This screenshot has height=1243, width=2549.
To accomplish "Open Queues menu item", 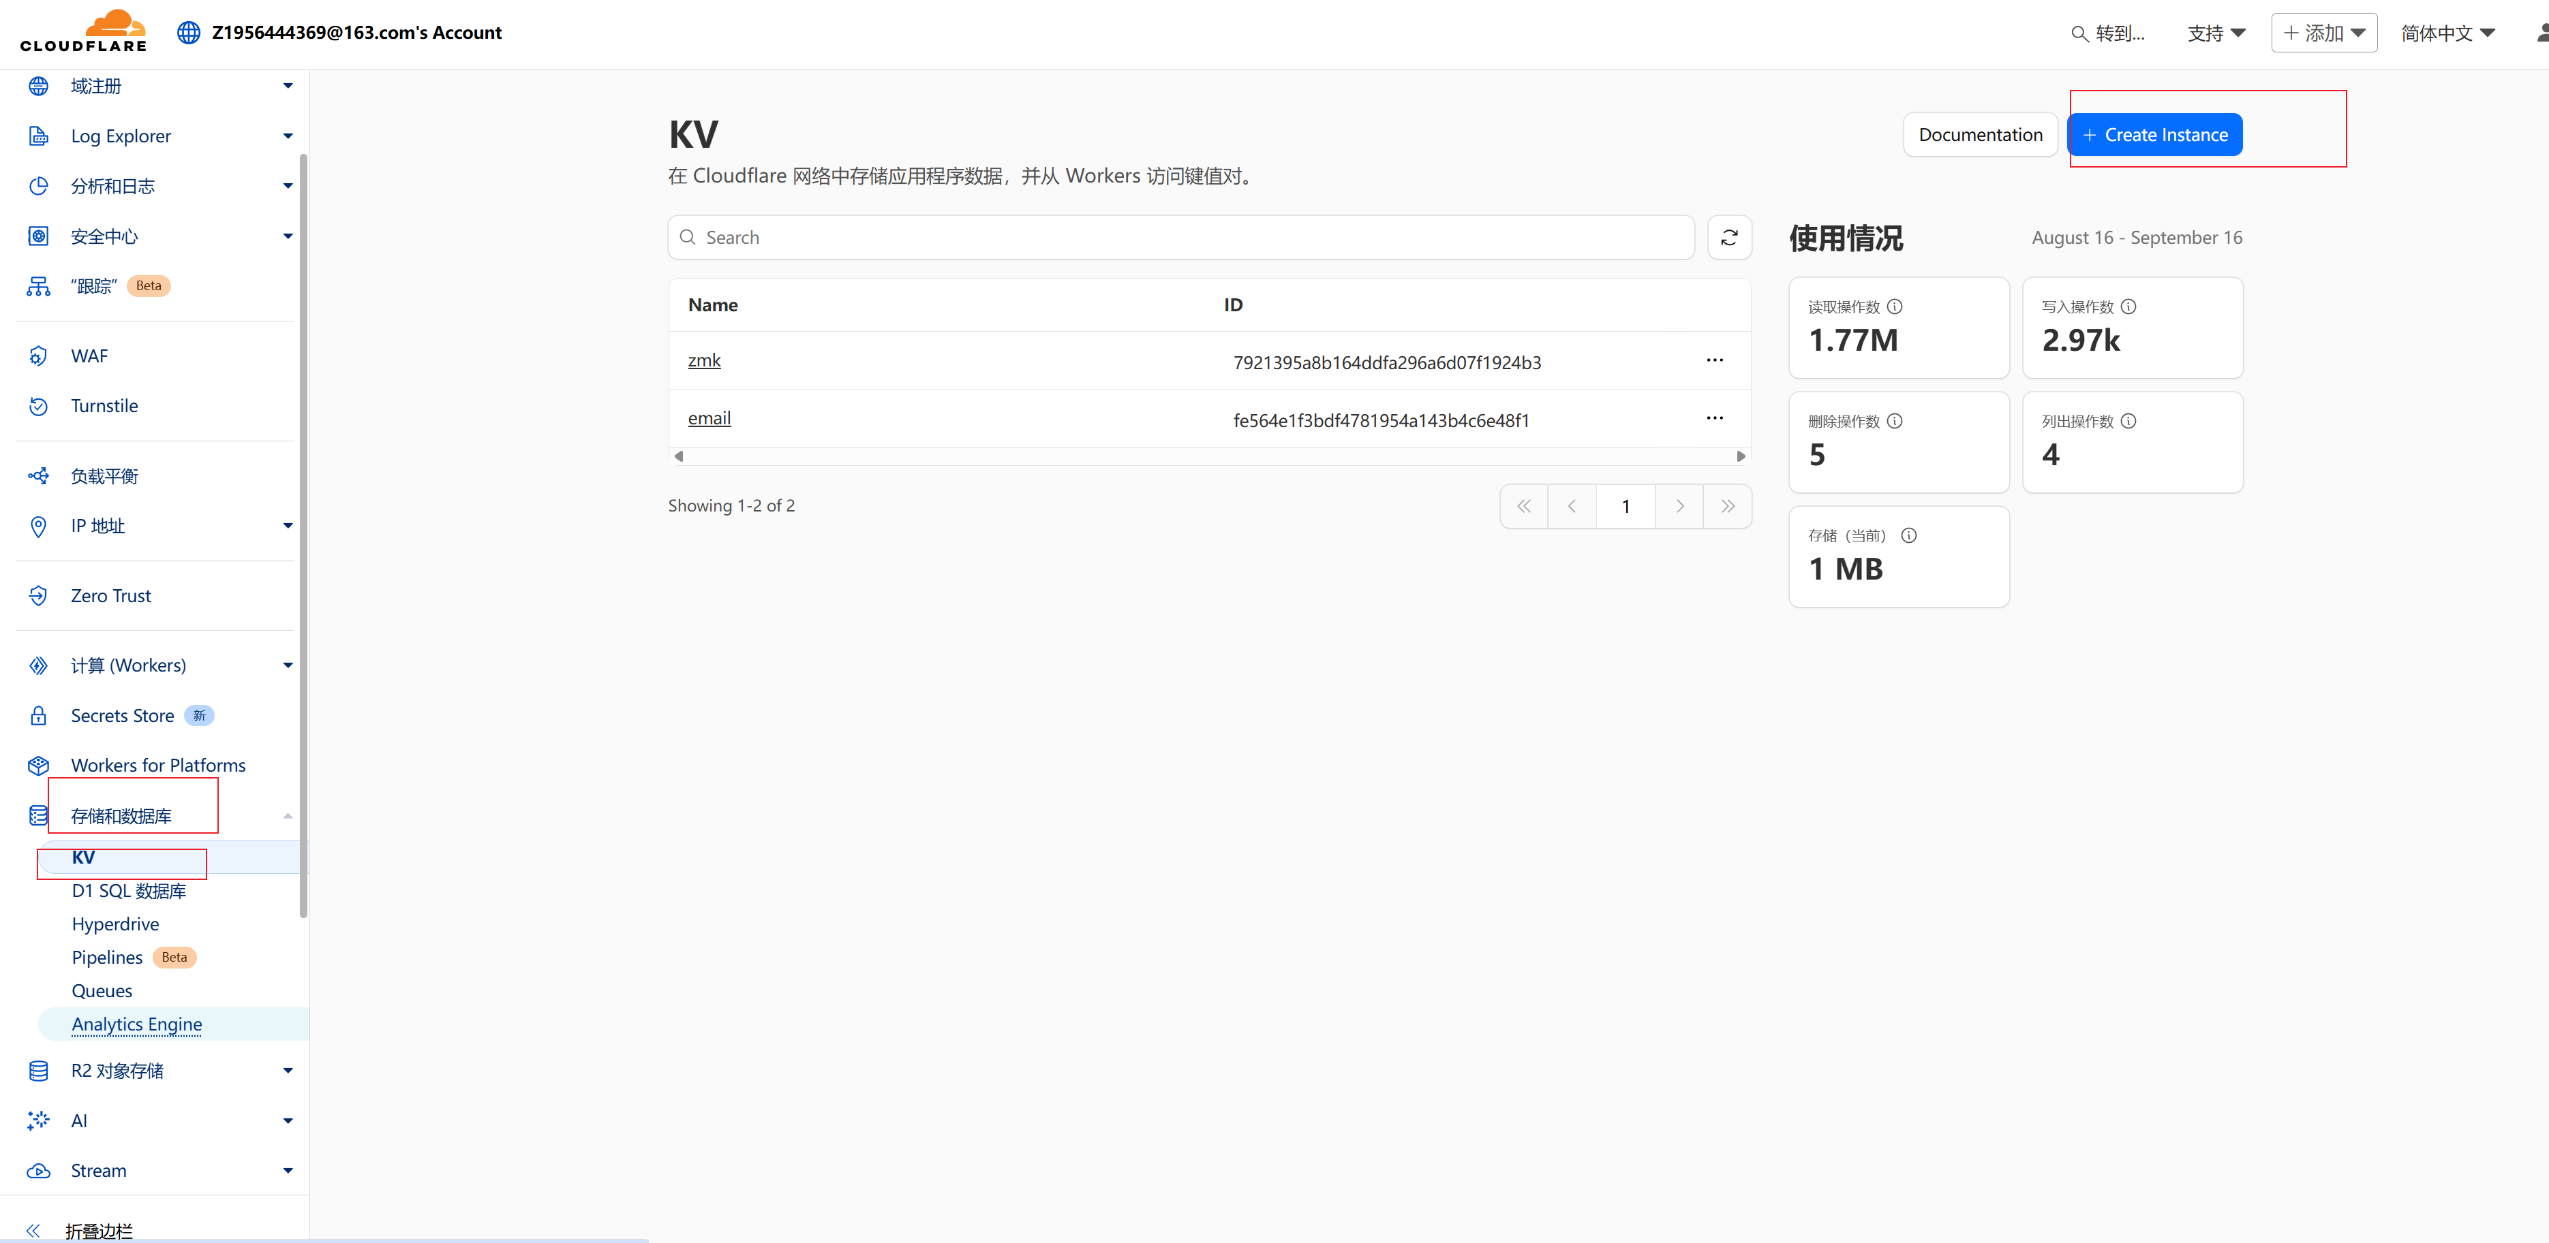I will click(102, 991).
